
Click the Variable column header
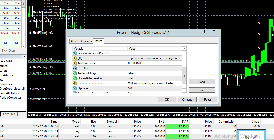click(x=100, y=49)
